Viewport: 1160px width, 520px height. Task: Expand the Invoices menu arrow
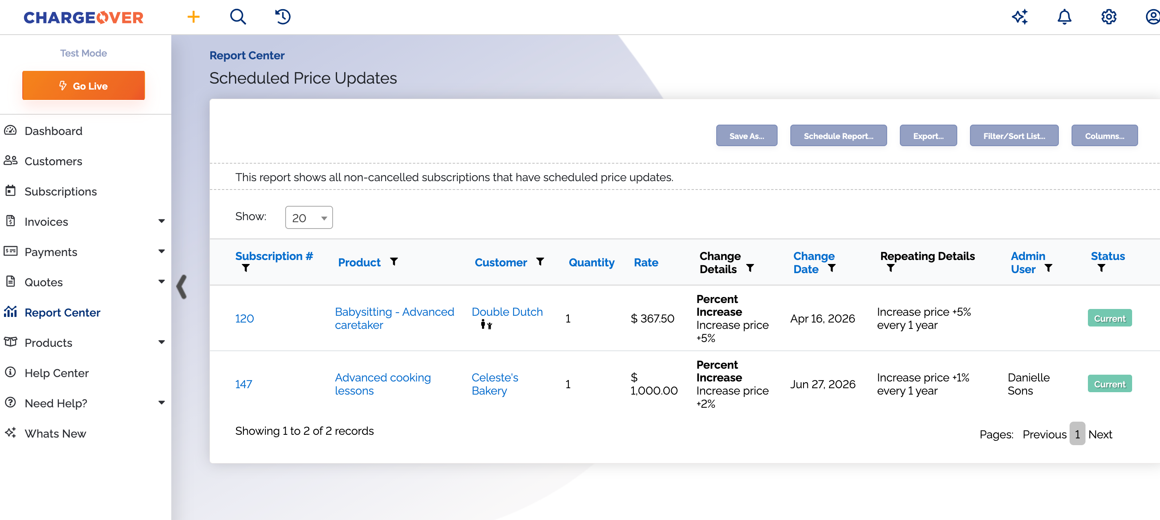[161, 221]
